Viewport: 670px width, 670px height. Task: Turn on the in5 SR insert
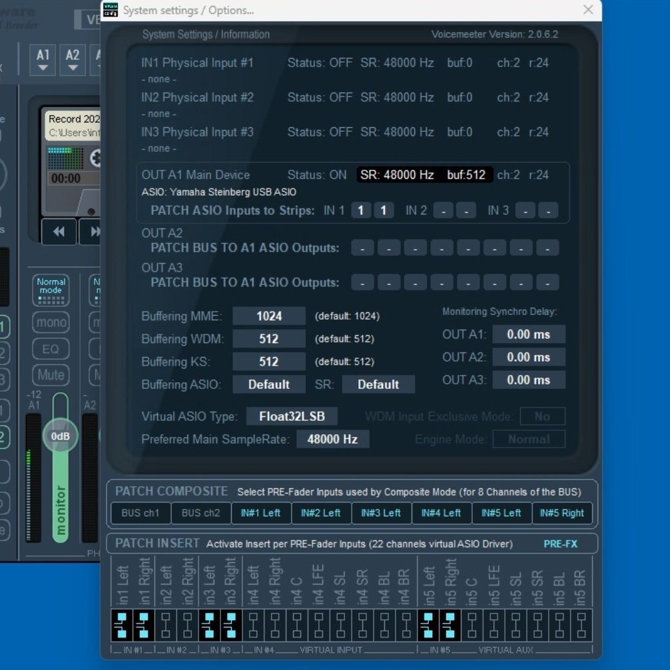tap(537, 625)
